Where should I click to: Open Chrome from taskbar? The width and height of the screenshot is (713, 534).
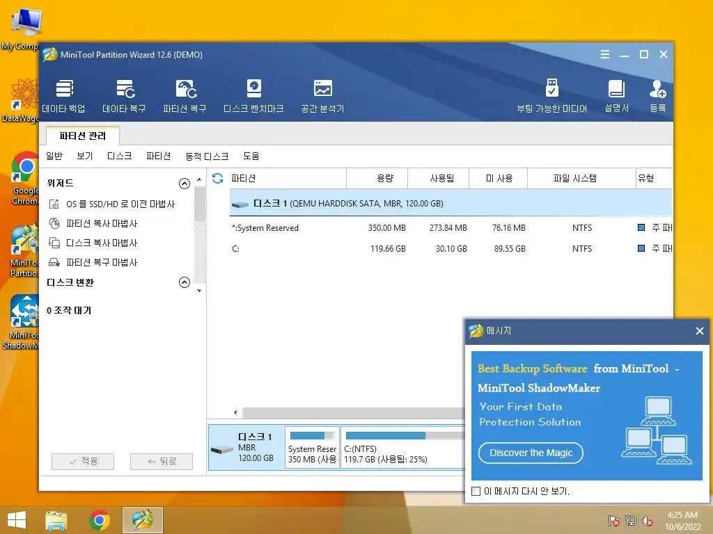[100, 520]
